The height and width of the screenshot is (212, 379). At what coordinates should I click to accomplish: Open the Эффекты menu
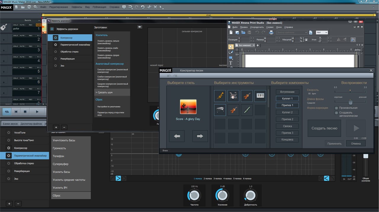click(x=77, y=7)
